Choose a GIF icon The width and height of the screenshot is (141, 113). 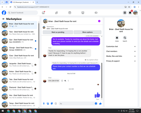pos(56,104)
